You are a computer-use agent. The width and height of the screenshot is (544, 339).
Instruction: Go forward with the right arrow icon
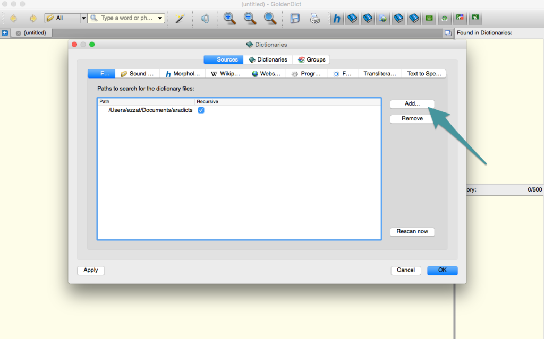33,18
